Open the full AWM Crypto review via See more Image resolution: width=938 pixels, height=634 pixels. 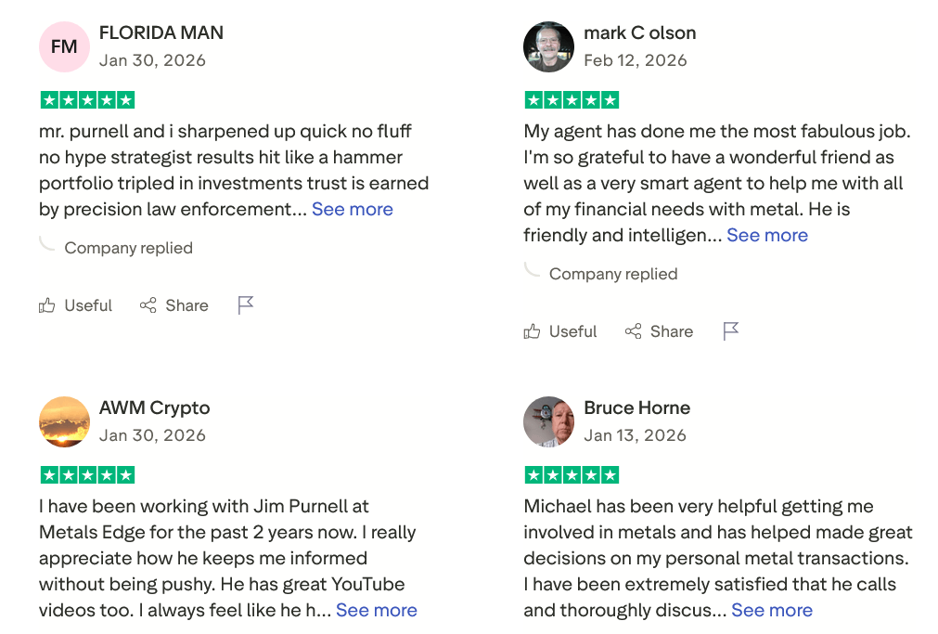point(376,610)
